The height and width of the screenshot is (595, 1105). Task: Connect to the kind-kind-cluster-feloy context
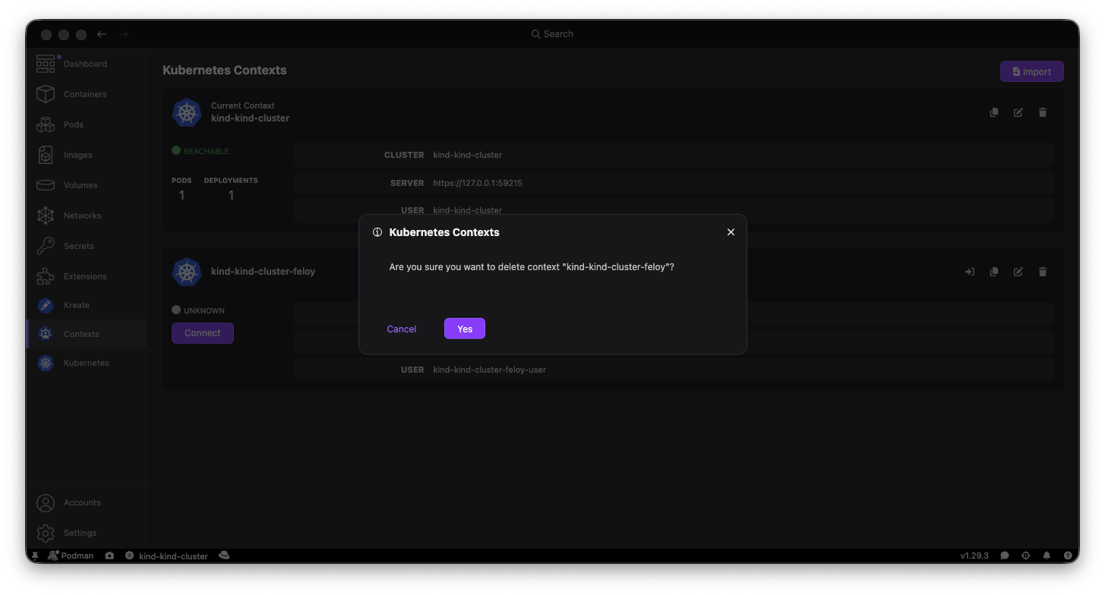203,333
